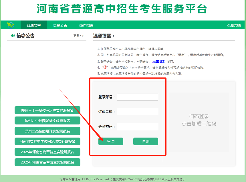Click the 点击此处 password recovery link
This screenshot has width=246, height=182.
point(159,62)
